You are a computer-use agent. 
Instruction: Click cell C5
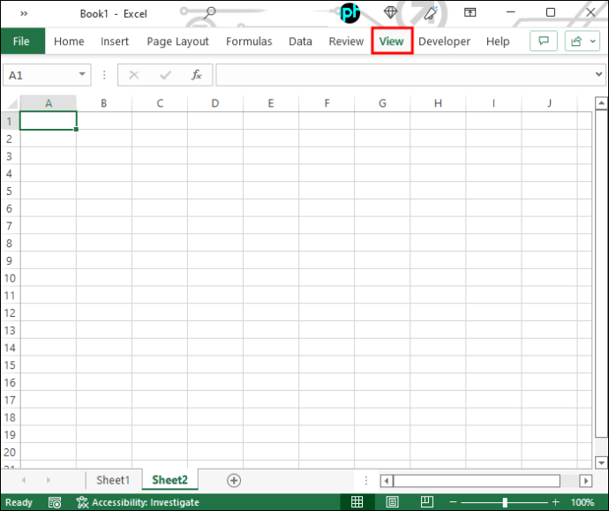160,191
